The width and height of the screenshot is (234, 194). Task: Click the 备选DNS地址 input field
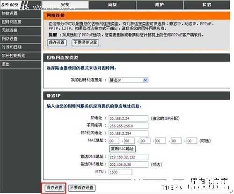click(x=128, y=164)
